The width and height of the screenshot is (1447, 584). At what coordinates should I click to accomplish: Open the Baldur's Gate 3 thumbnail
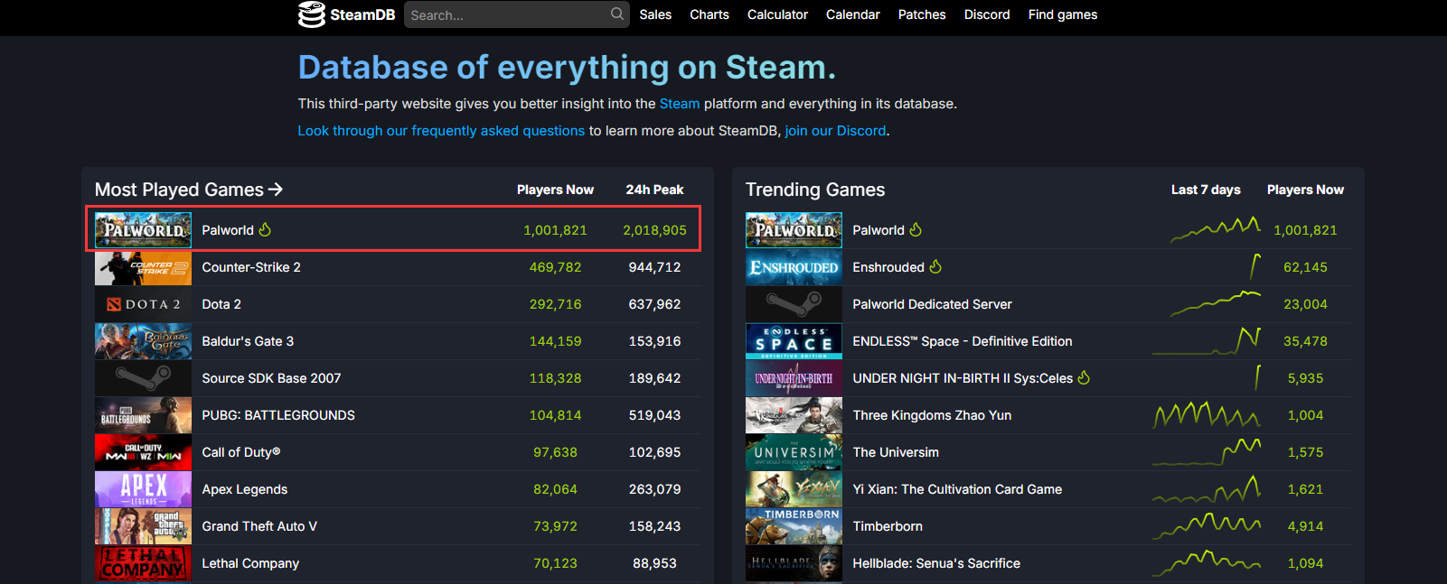click(x=143, y=341)
